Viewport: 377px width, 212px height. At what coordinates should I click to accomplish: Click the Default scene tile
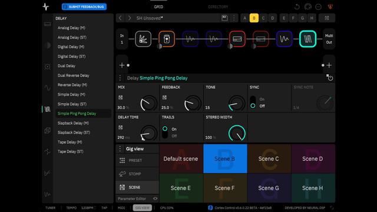click(x=181, y=158)
